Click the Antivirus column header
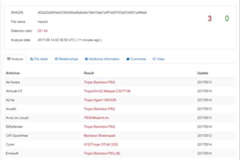Screen dimensions: 240x160 (13, 73)
